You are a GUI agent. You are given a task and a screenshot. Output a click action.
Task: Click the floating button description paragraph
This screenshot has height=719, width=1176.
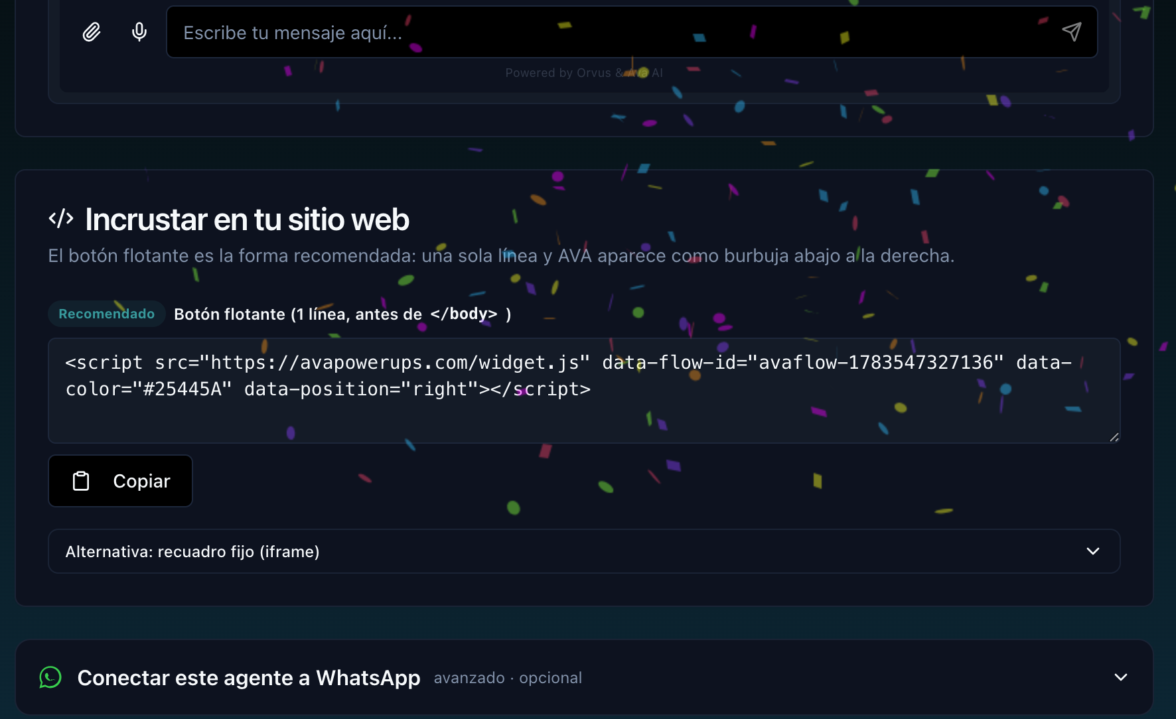pos(501,255)
